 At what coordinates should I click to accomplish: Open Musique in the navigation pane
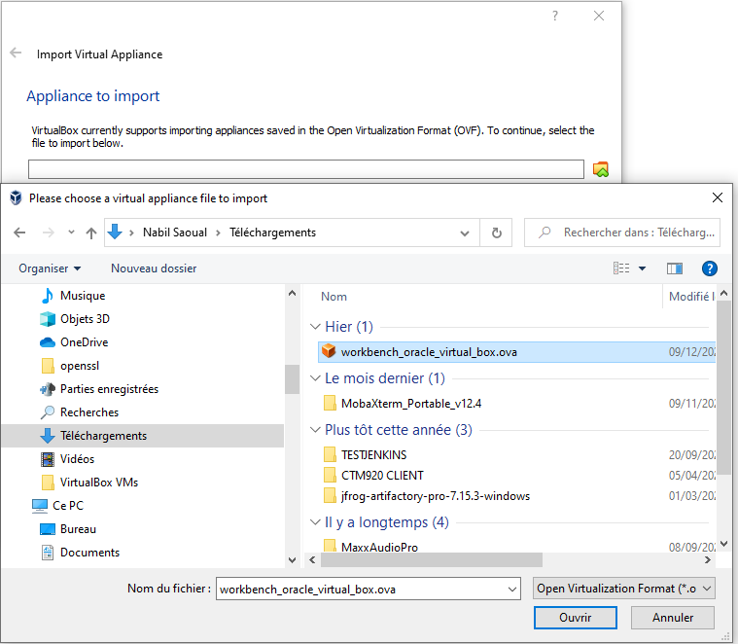tap(83, 296)
